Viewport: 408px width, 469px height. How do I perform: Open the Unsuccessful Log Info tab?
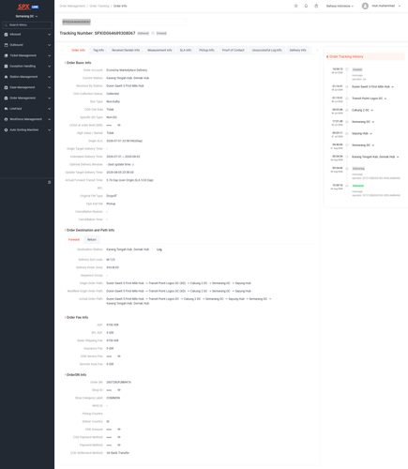pos(266,50)
